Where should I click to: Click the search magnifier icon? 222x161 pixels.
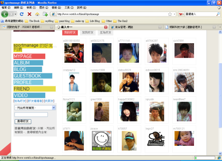point(218,14)
